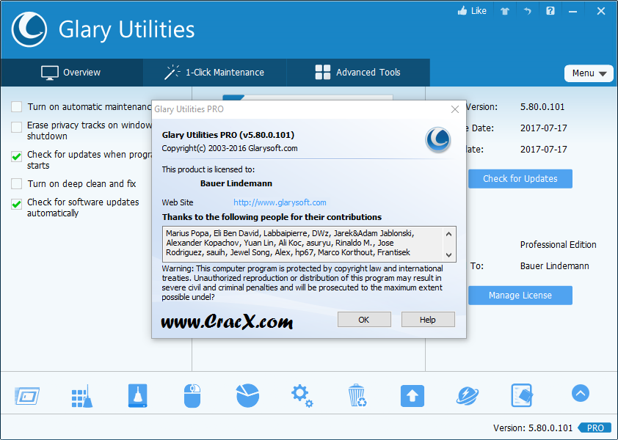Launch the Browser Assistant planet icon
This screenshot has height=440, width=618.
pos(468,396)
